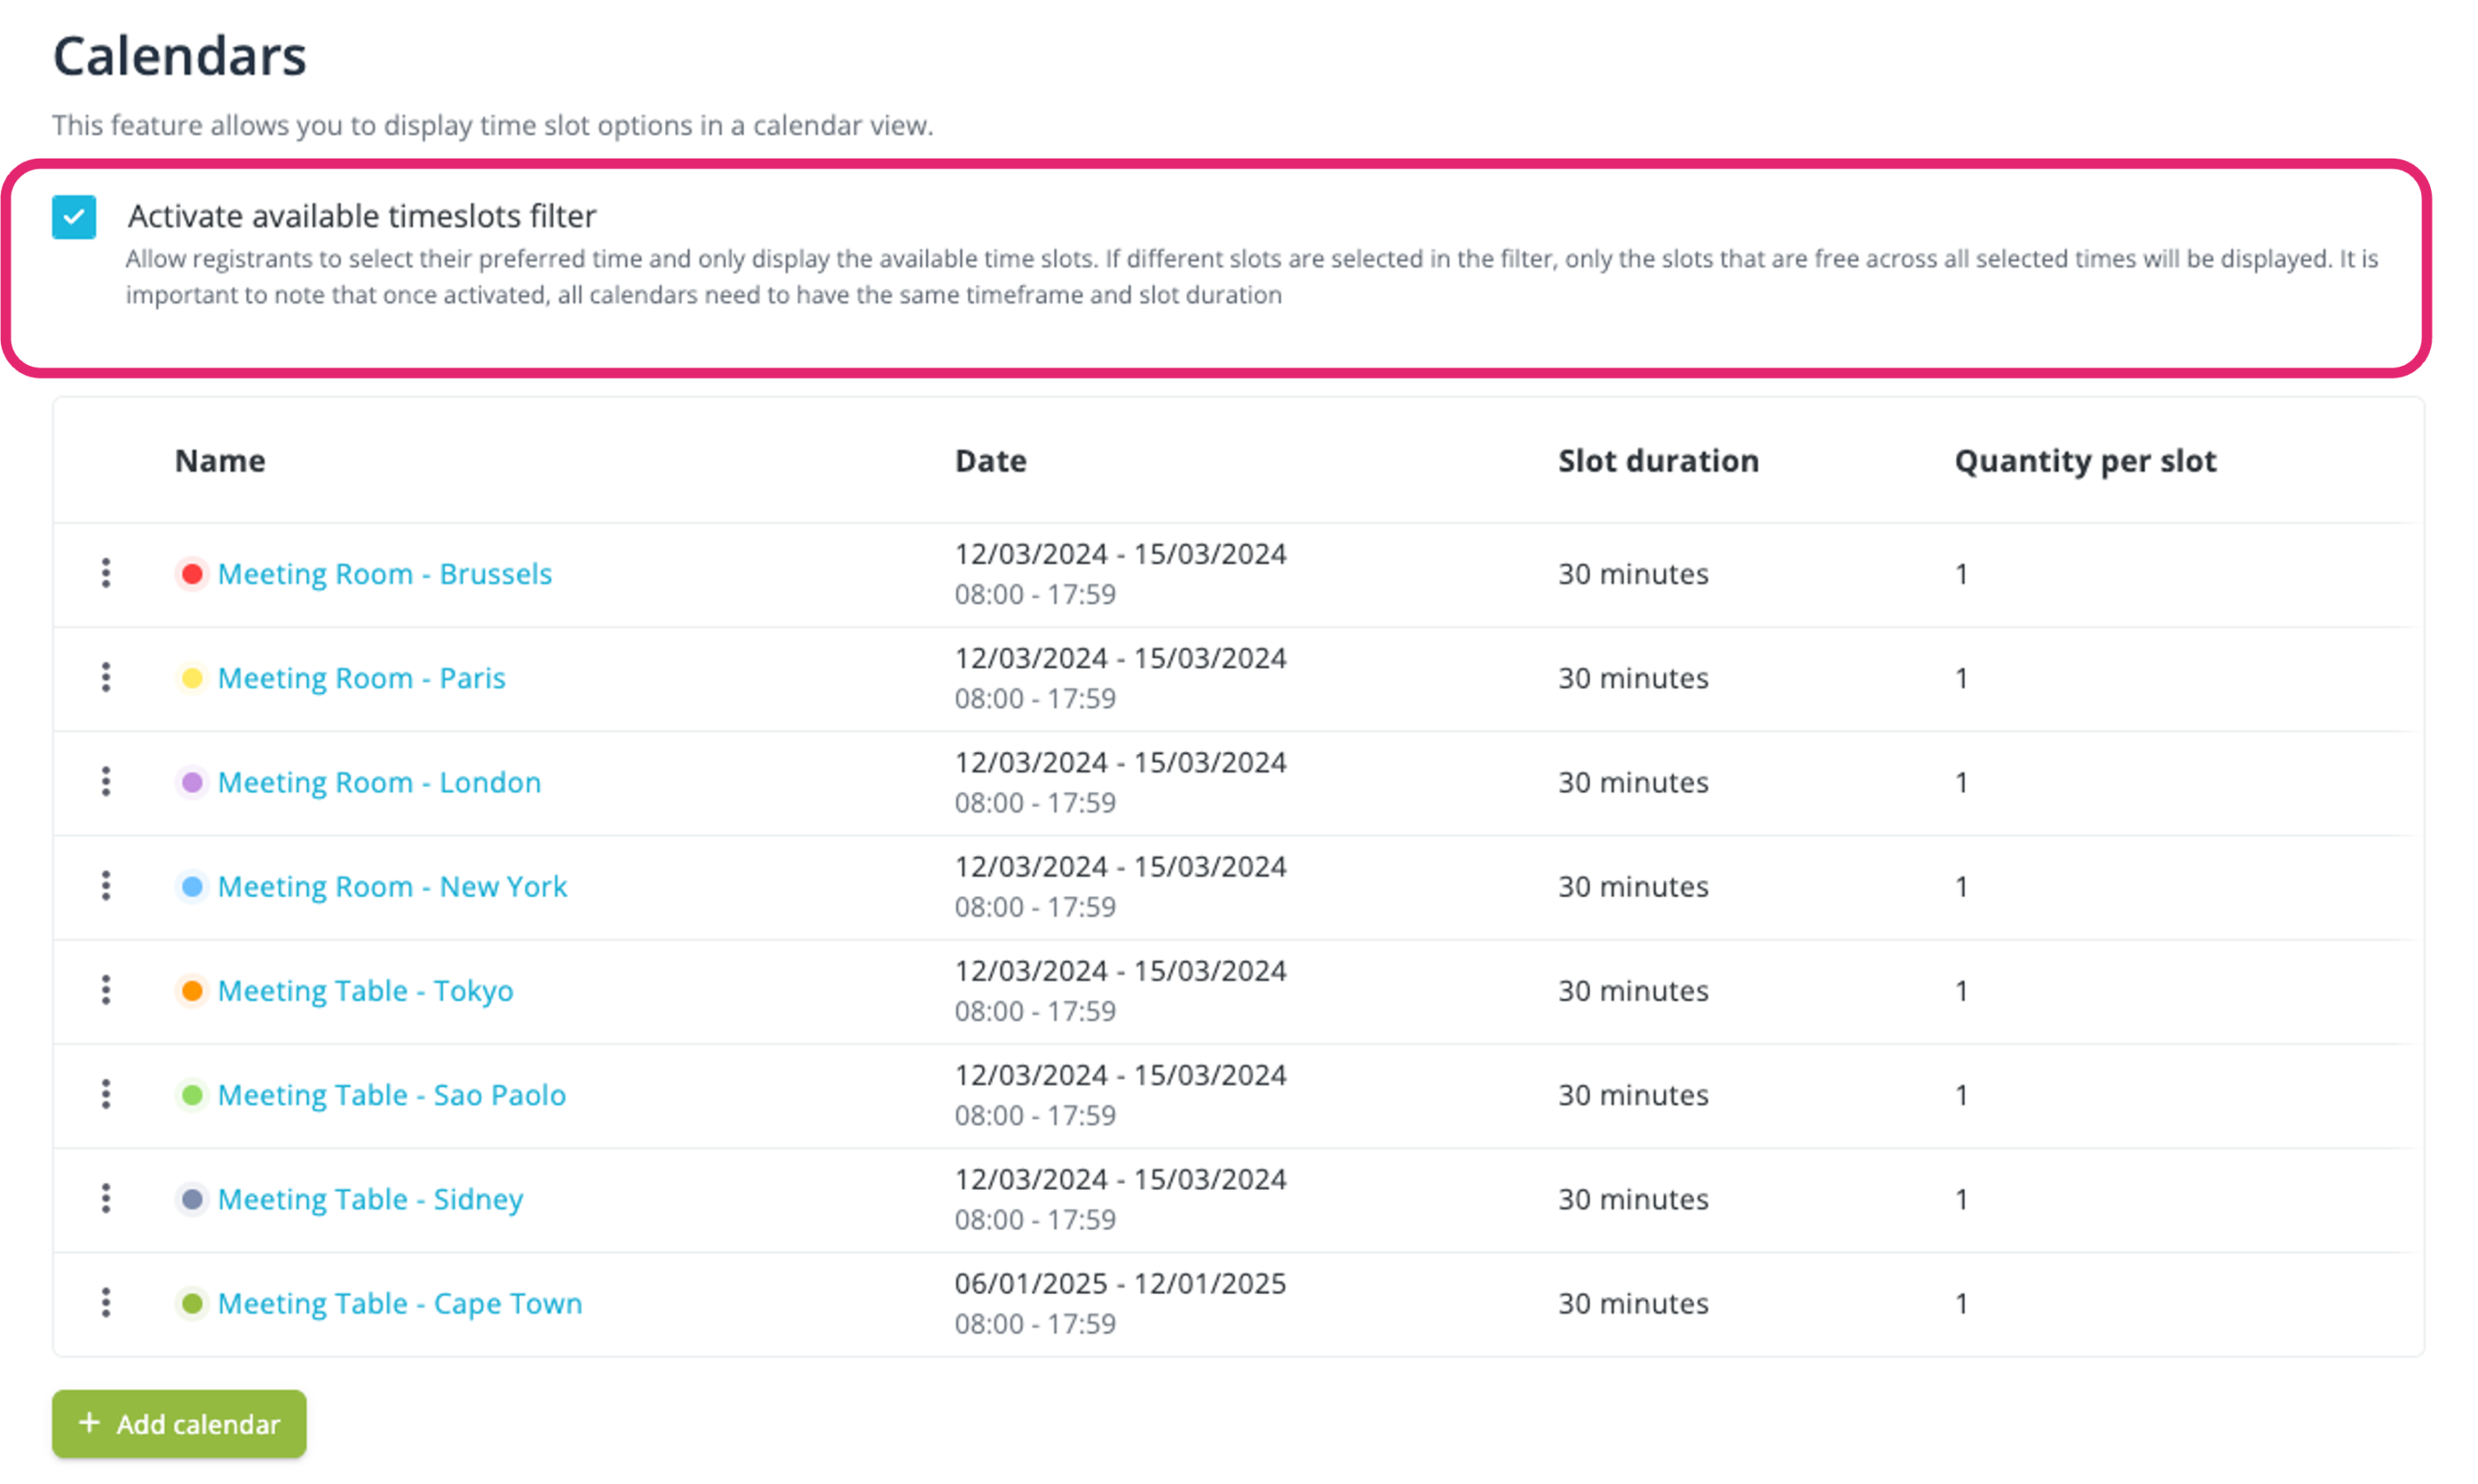Viewport: 2478px width, 1484px height.
Task: Click date 06/01/2025 - 12/01/2025 for Cape Town
Action: point(1121,1283)
